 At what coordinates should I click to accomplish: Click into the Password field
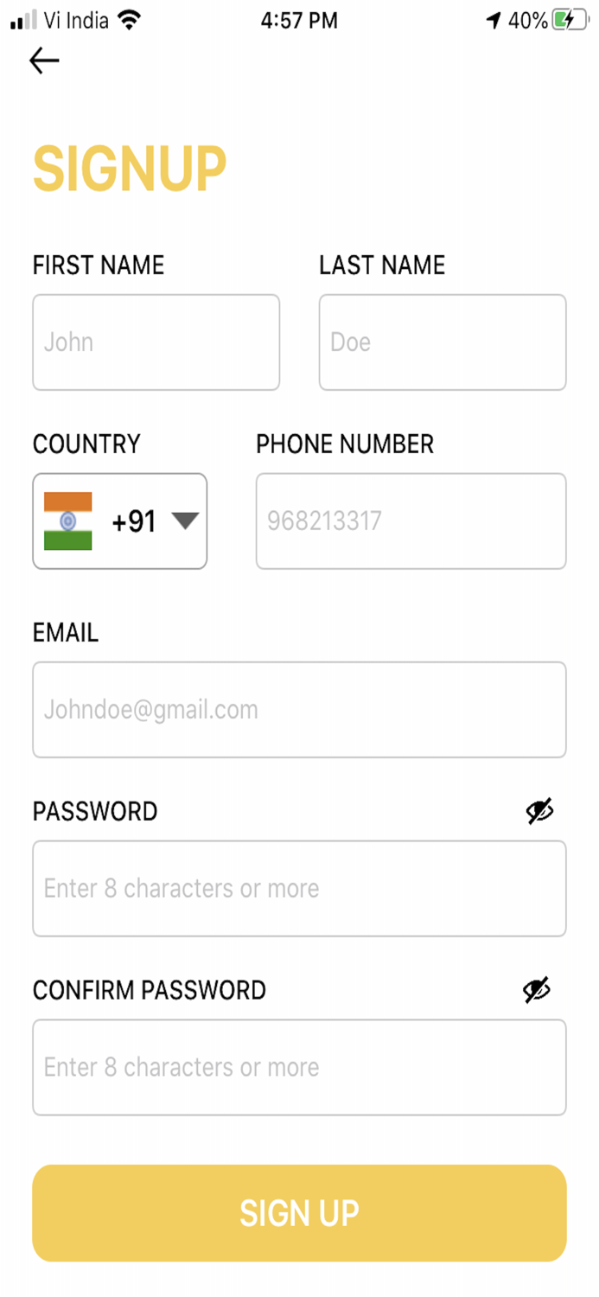tap(299, 889)
